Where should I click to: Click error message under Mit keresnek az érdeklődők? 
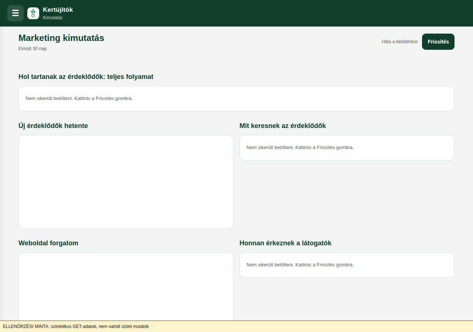click(x=300, y=148)
